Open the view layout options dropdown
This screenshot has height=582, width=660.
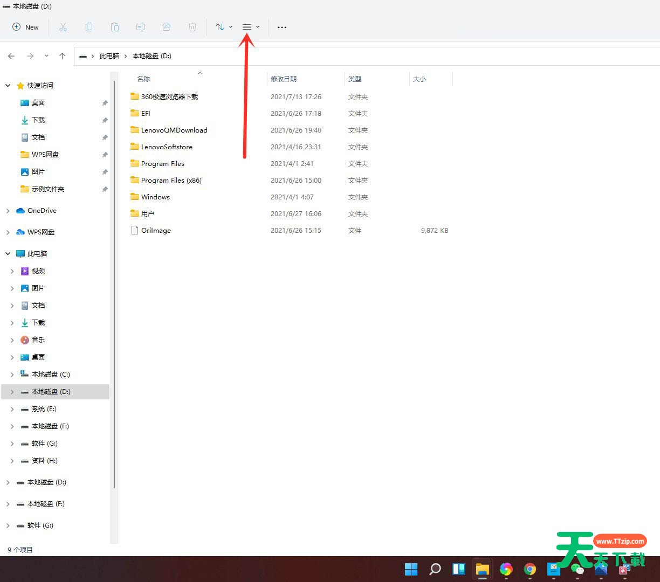(251, 27)
